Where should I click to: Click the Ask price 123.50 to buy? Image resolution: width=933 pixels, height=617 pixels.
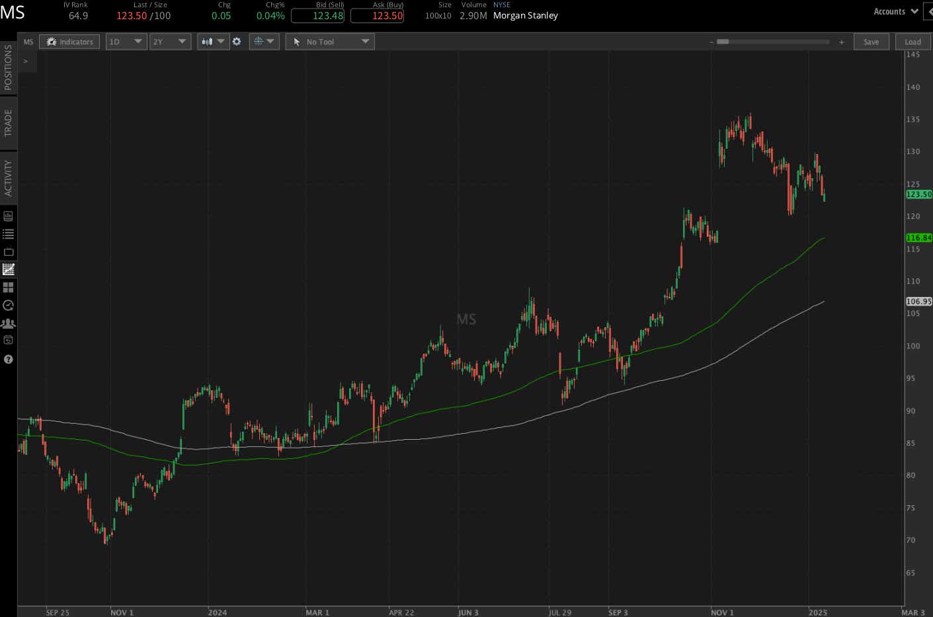[377, 15]
